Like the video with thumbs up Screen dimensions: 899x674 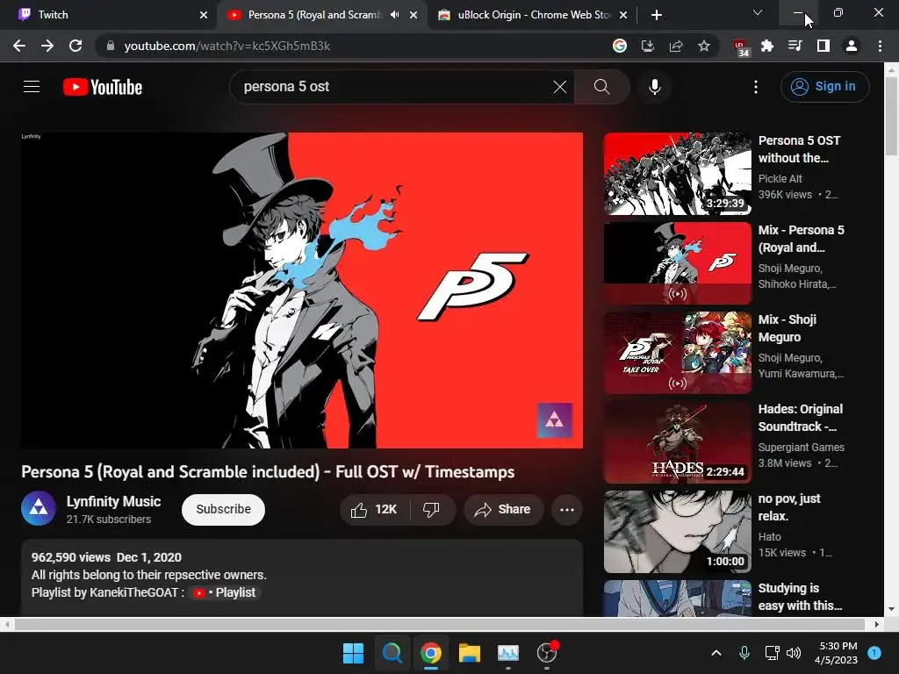[375, 510]
